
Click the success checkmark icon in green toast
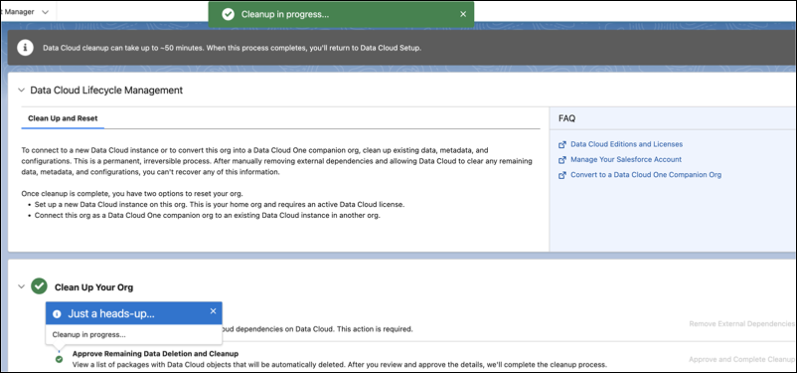pos(229,14)
